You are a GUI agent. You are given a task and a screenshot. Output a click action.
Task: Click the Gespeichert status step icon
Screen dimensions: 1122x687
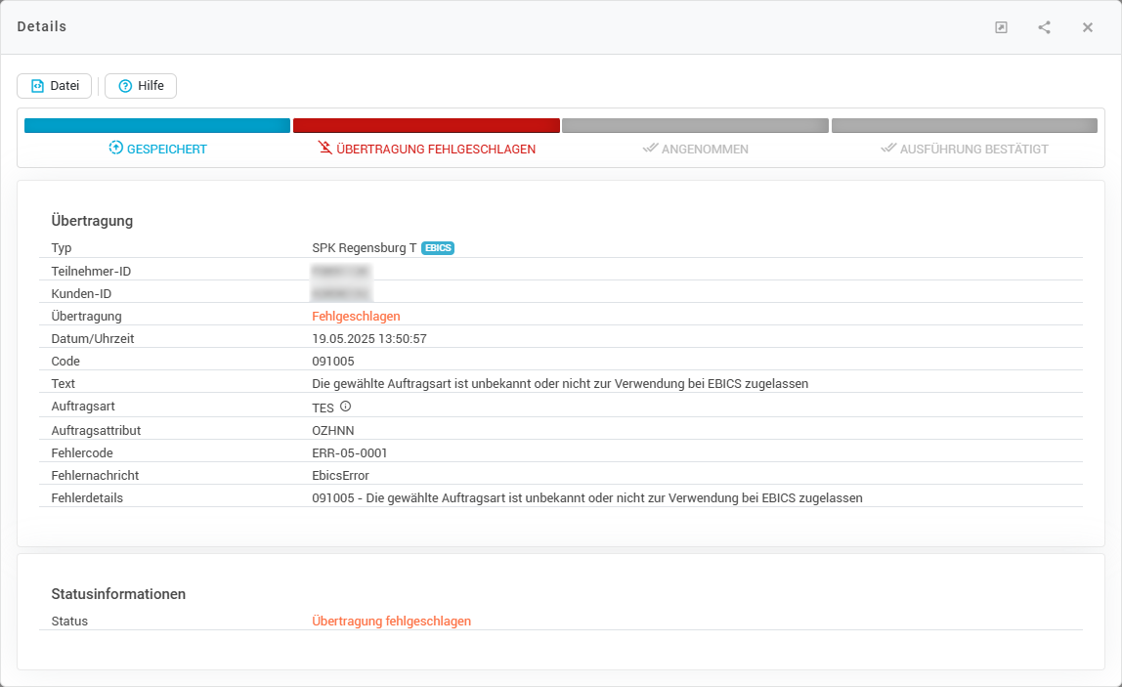[115, 149]
